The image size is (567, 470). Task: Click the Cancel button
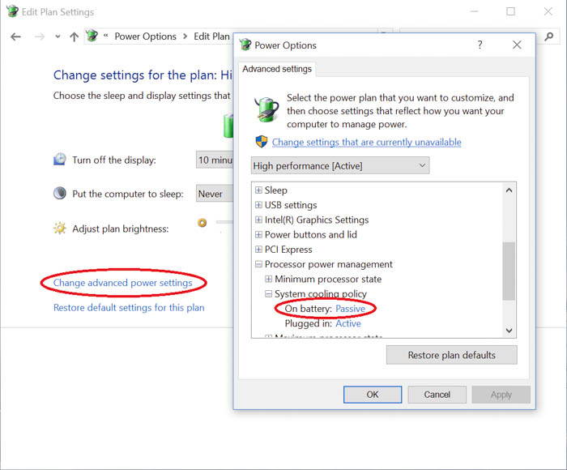click(437, 395)
